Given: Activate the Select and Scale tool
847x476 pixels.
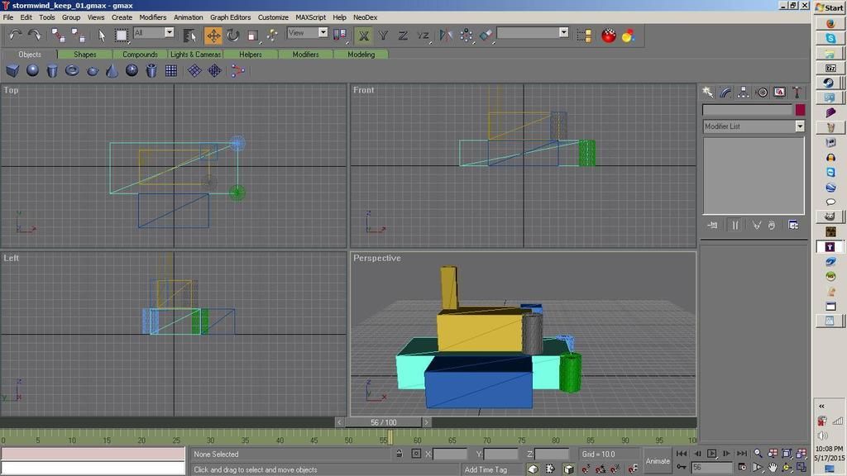Looking at the screenshot, I should pos(253,36).
